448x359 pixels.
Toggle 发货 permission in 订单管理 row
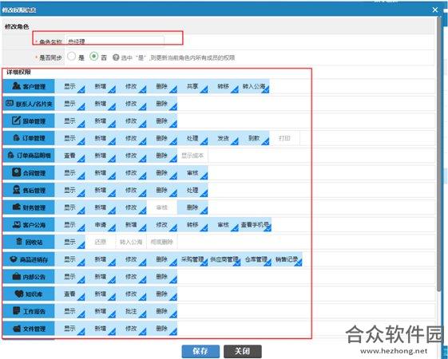224,138
